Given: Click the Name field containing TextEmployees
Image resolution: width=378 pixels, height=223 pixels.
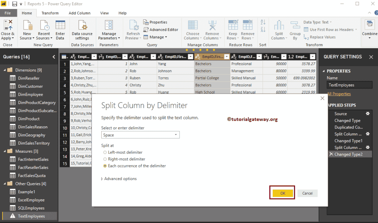Looking at the screenshot, I should pos(349,85).
